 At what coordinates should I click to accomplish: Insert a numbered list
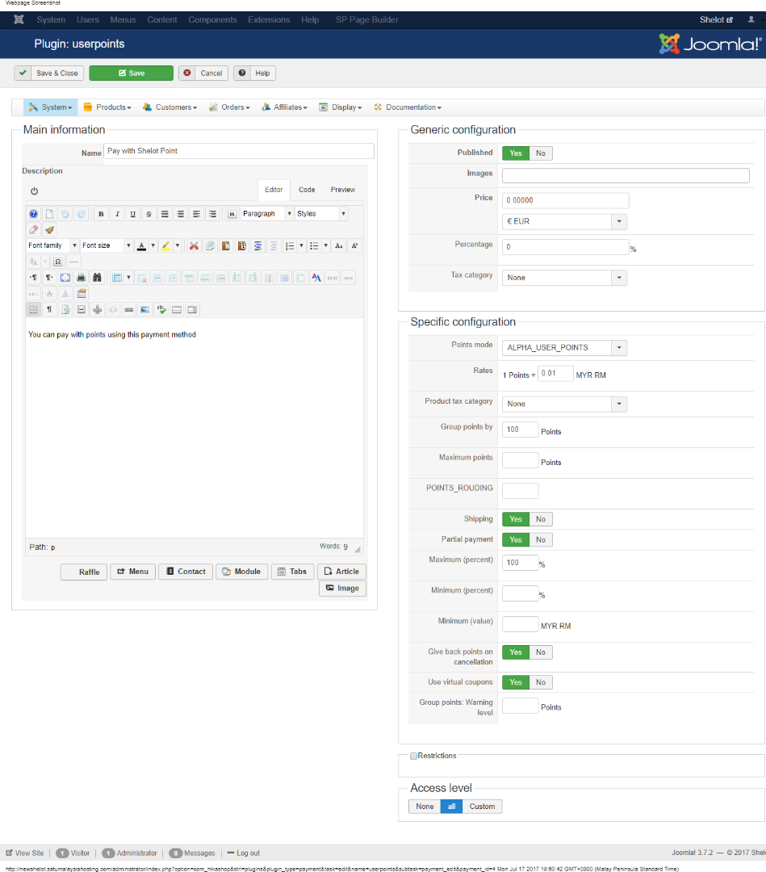pyautogui.click(x=290, y=245)
